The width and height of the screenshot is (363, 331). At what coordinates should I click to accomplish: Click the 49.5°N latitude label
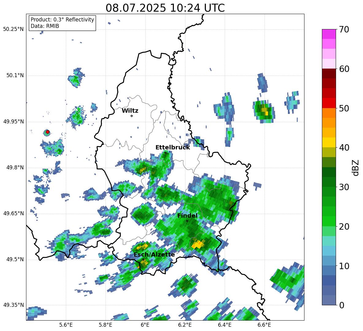15,259
